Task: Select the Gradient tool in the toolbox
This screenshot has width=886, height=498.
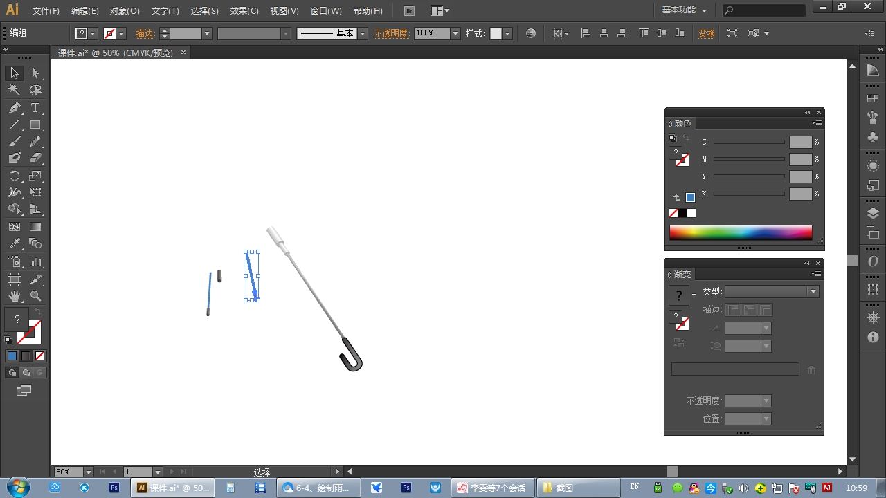Action: [35, 227]
